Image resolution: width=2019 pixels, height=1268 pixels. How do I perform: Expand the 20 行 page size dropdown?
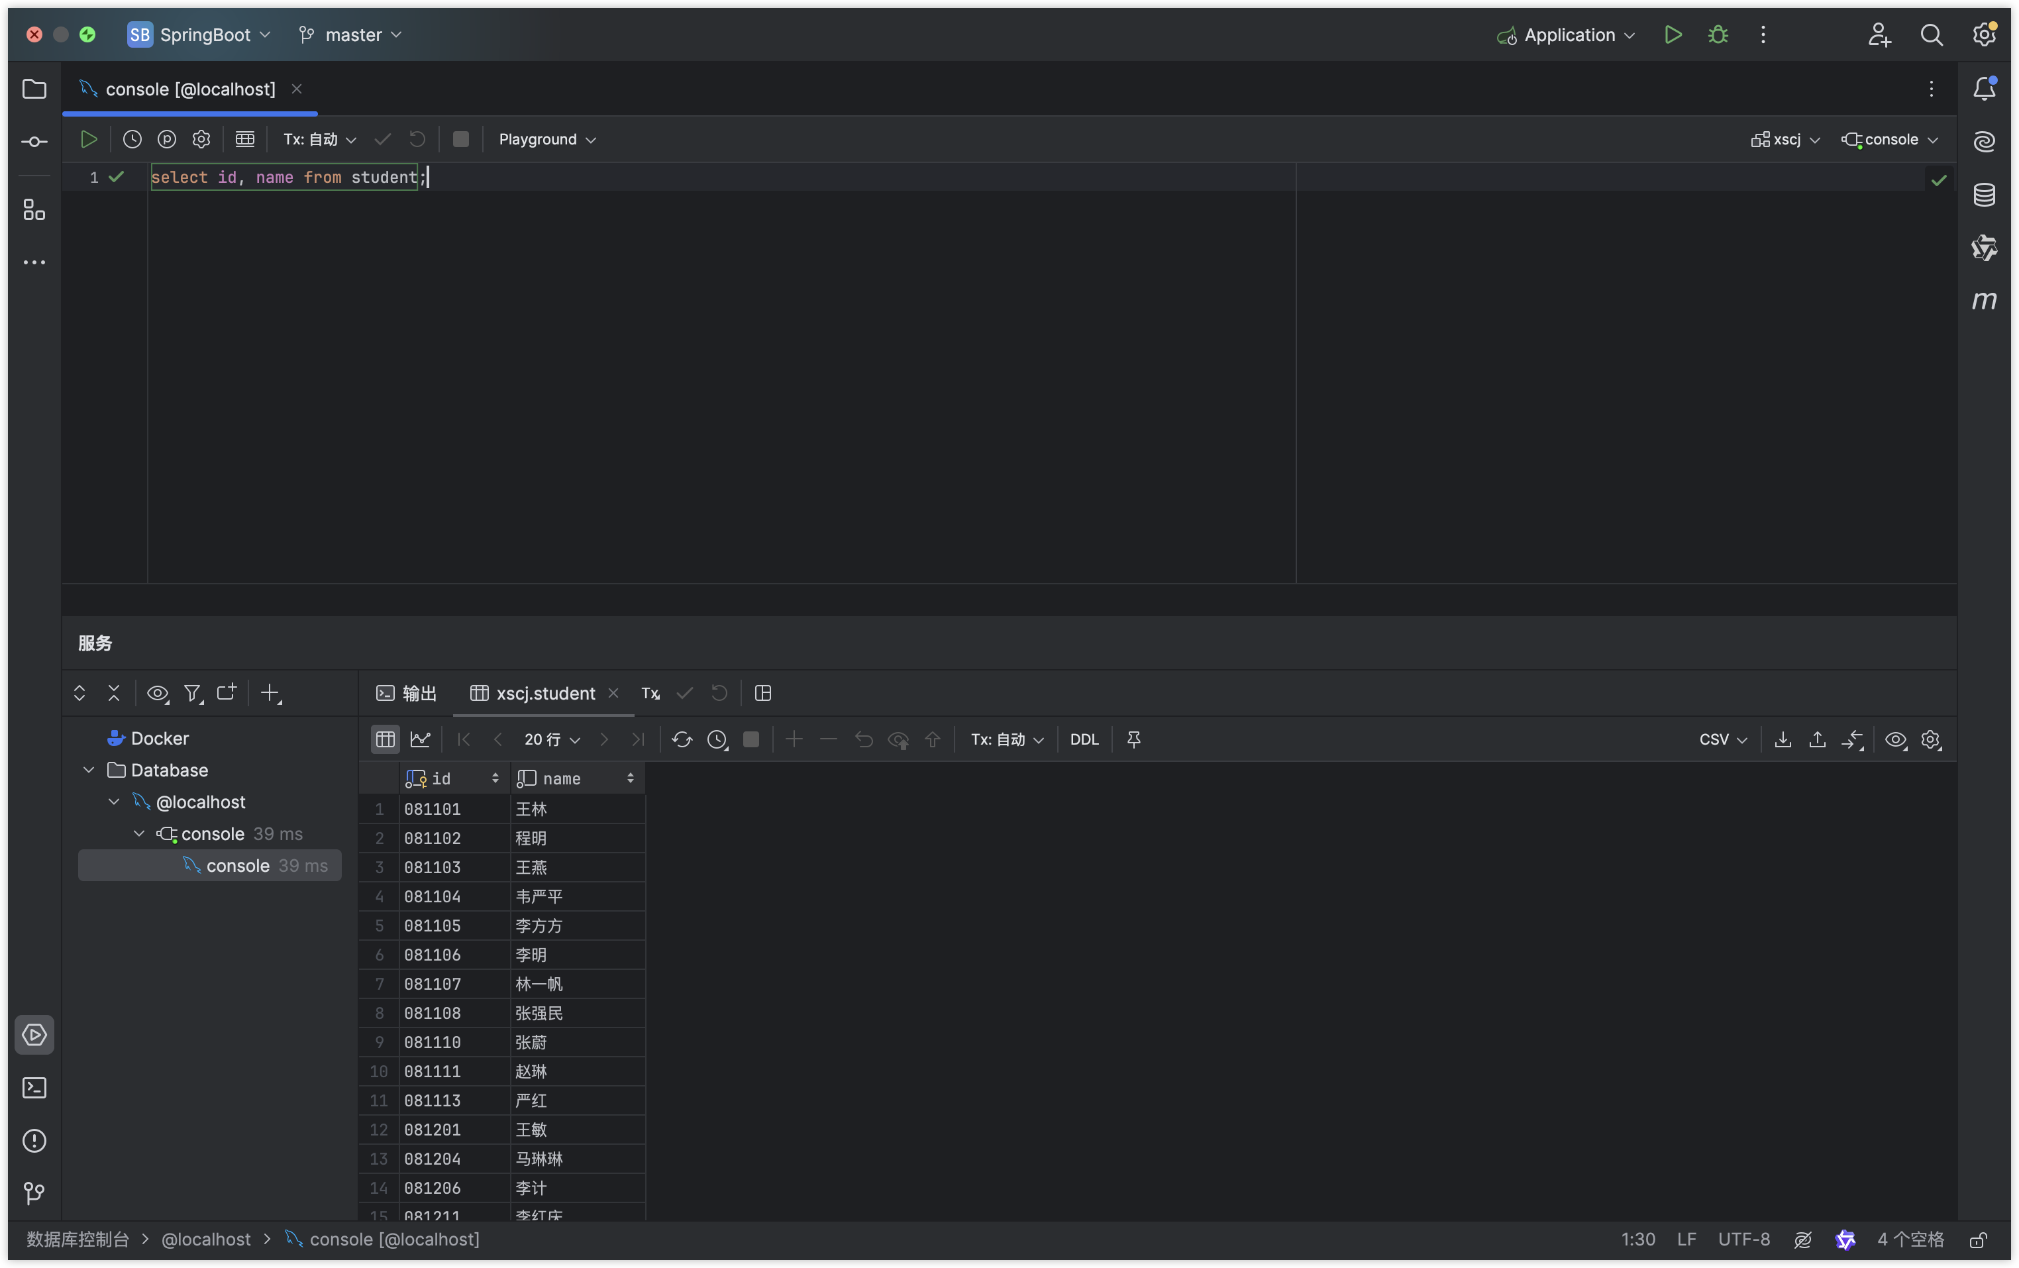(x=552, y=739)
